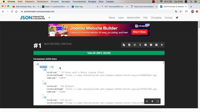Viewport: 200px width, 112px height.
Task: Click the JSON output panel scrollbar
Action: point(163,63)
